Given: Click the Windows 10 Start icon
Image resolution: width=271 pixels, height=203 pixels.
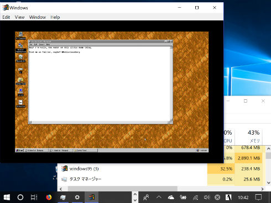Looking at the screenshot, I should click(x=7, y=197).
